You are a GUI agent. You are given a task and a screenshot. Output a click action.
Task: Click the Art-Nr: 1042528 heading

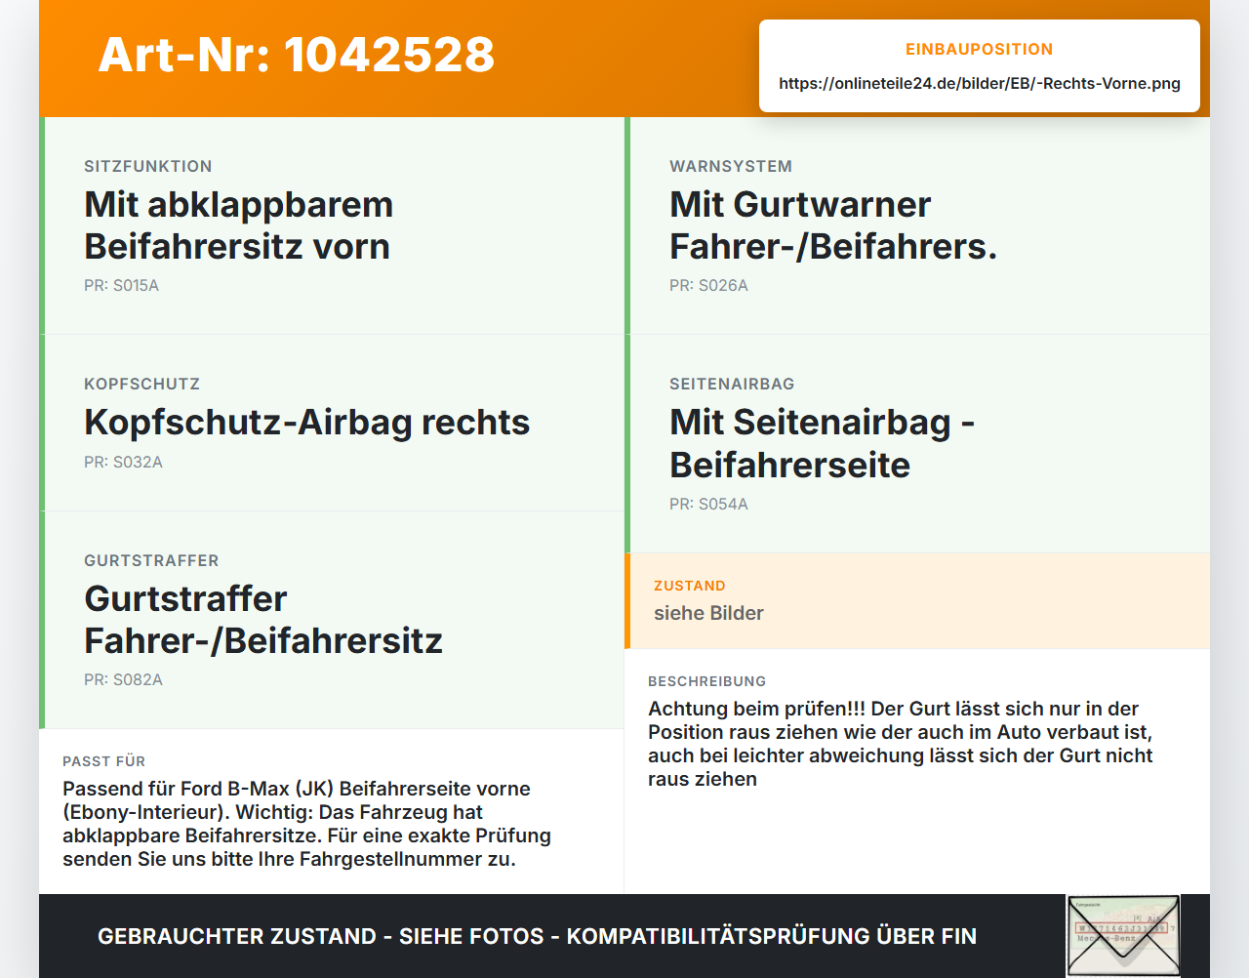coord(297,55)
